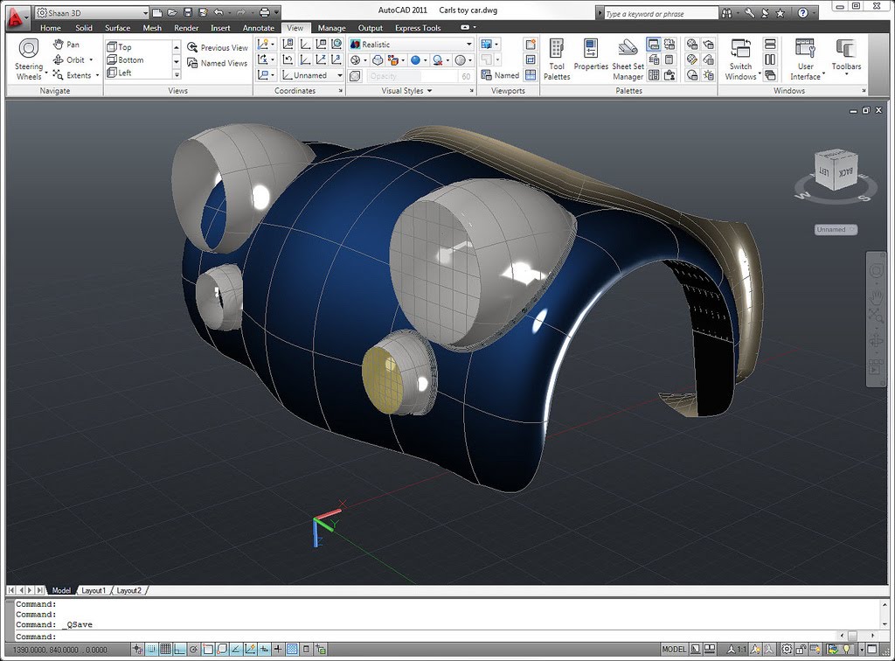Expand the Orbit tool dropdown
This screenshot has height=661, width=895.
[89, 59]
